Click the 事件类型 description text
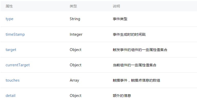Viewport: 197px width, 103px height. pos(120,19)
